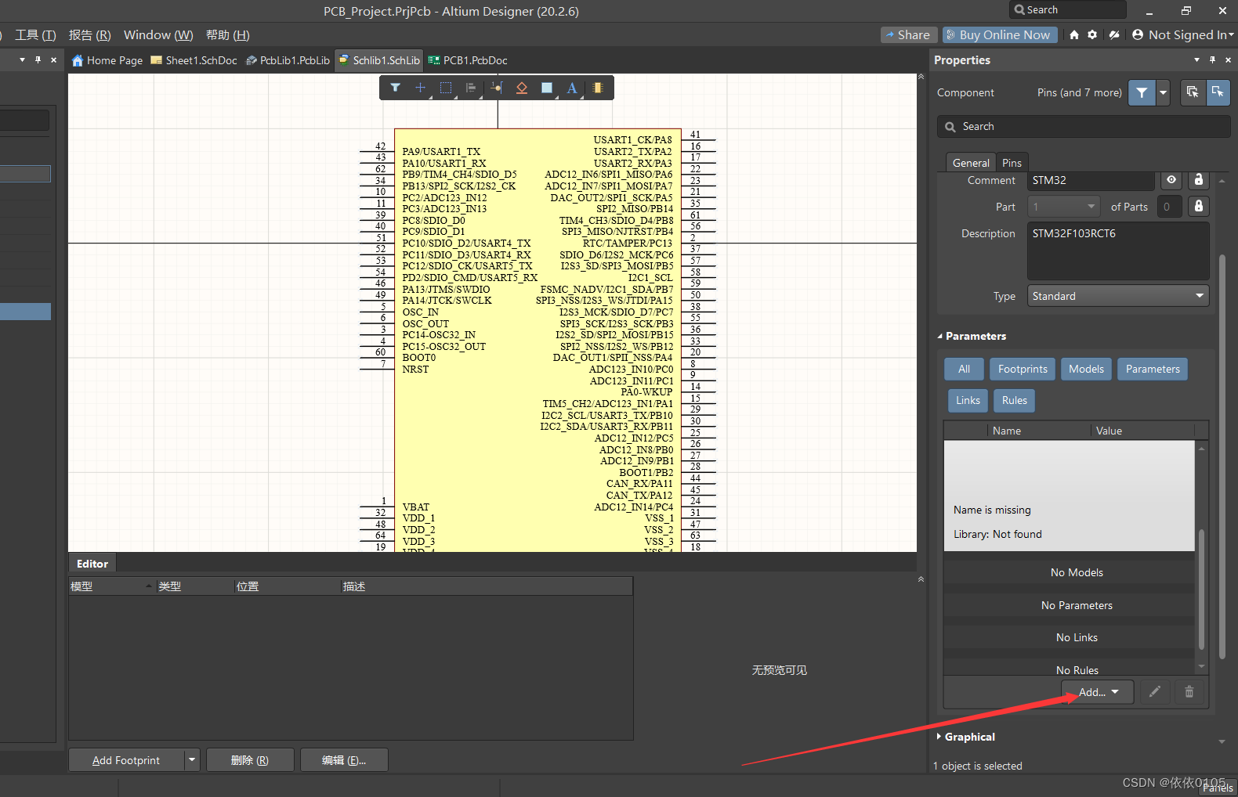This screenshot has width=1238, height=797.
Task: Collapse the editor panel double-chevron
Action: pos(921,579)
